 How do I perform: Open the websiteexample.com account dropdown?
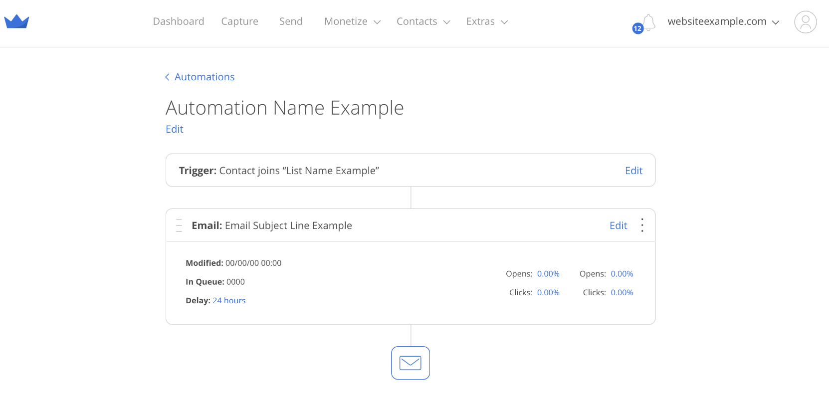tap(723, 21)
